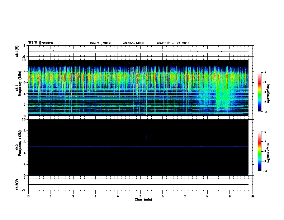Click the blue horizontal line in ch.2 spectrogram
Screen dimensions: 284x220
coord(138,146)
